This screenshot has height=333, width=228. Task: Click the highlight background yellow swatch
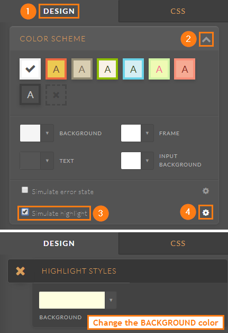[72, 300]
